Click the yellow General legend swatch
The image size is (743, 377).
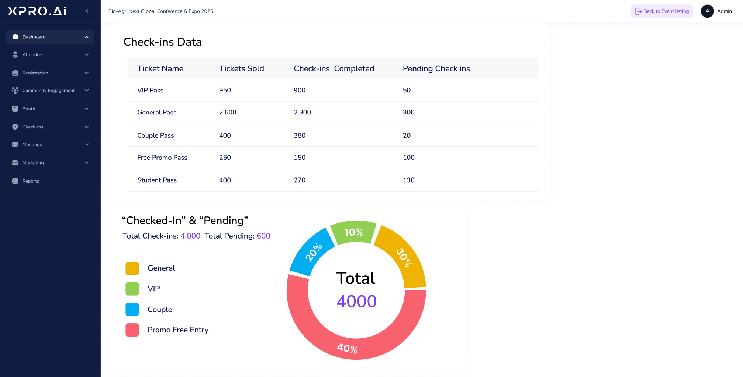click(x=132, y=268)
